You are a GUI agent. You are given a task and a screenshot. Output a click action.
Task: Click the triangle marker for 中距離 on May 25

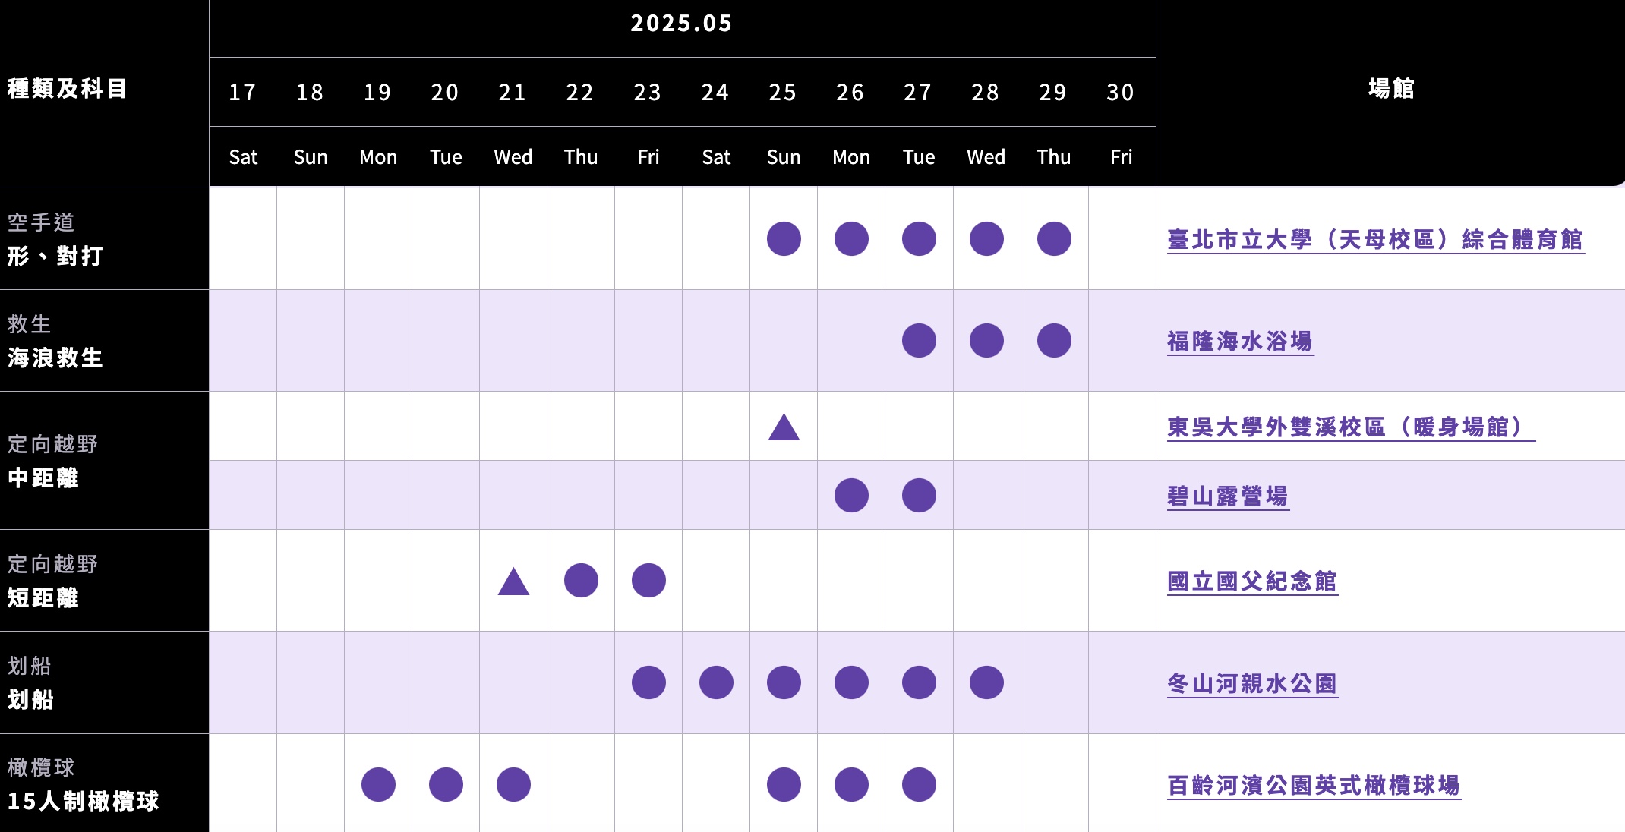click(x=784, y=427)
